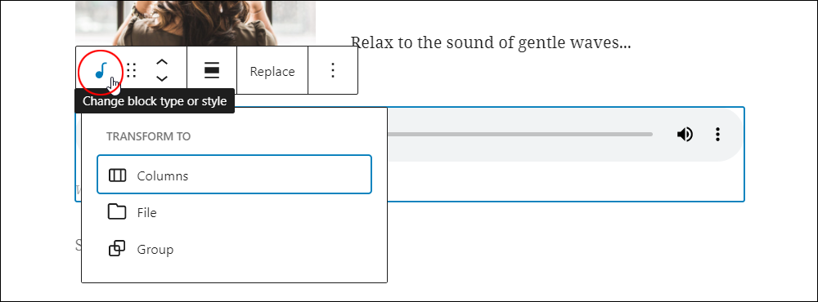The width and height of the screenshot is (818, 302).
Task: Click the block drag handle dots
Action: 132,70
